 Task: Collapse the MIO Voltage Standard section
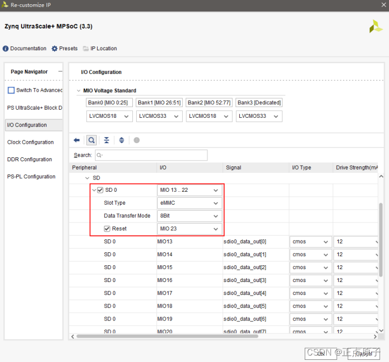tap(79, 91)
